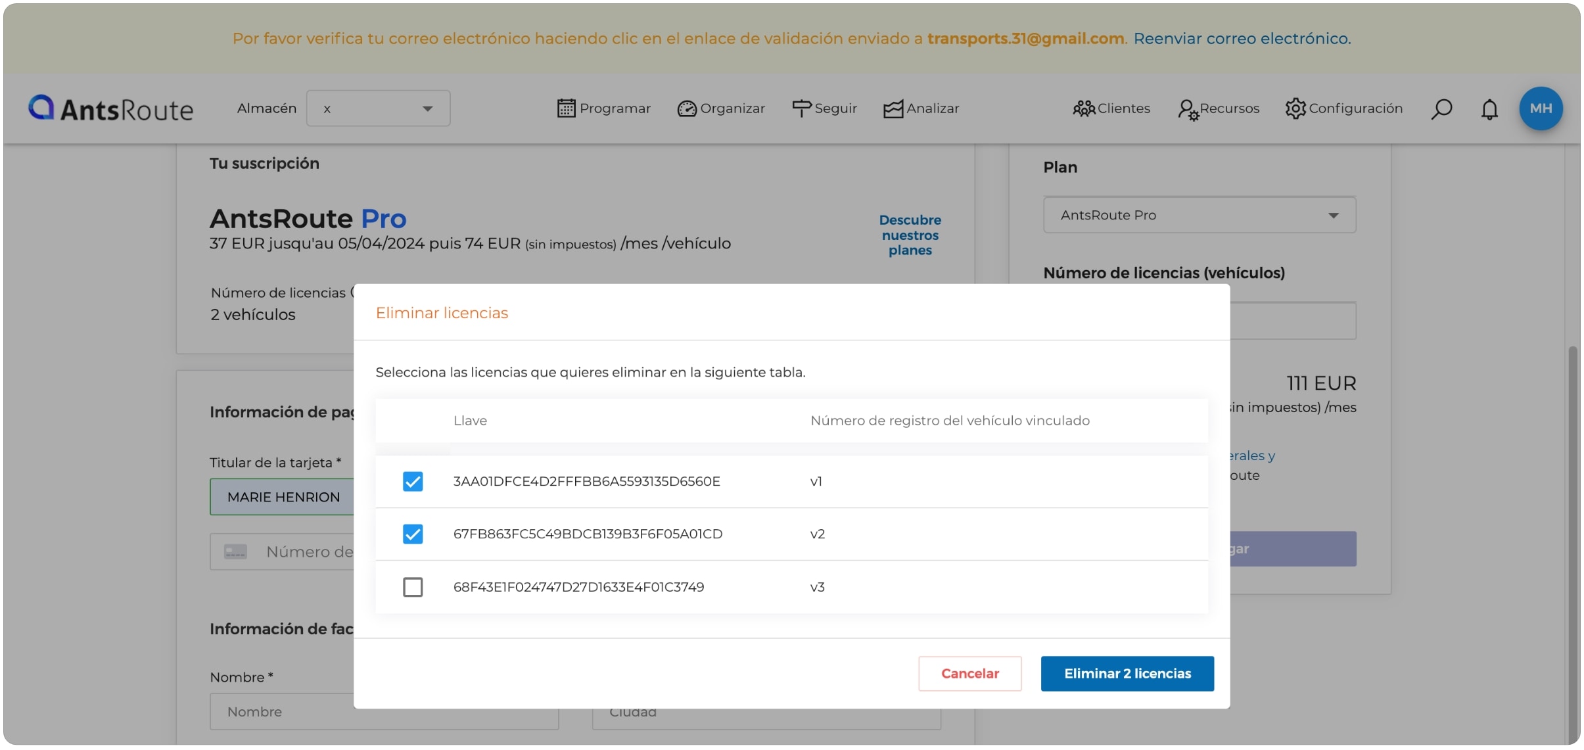The height and width of the screenshot is (750, 1584).
Task: Click Cancelar button in dialog
Action: coord(969,673)
